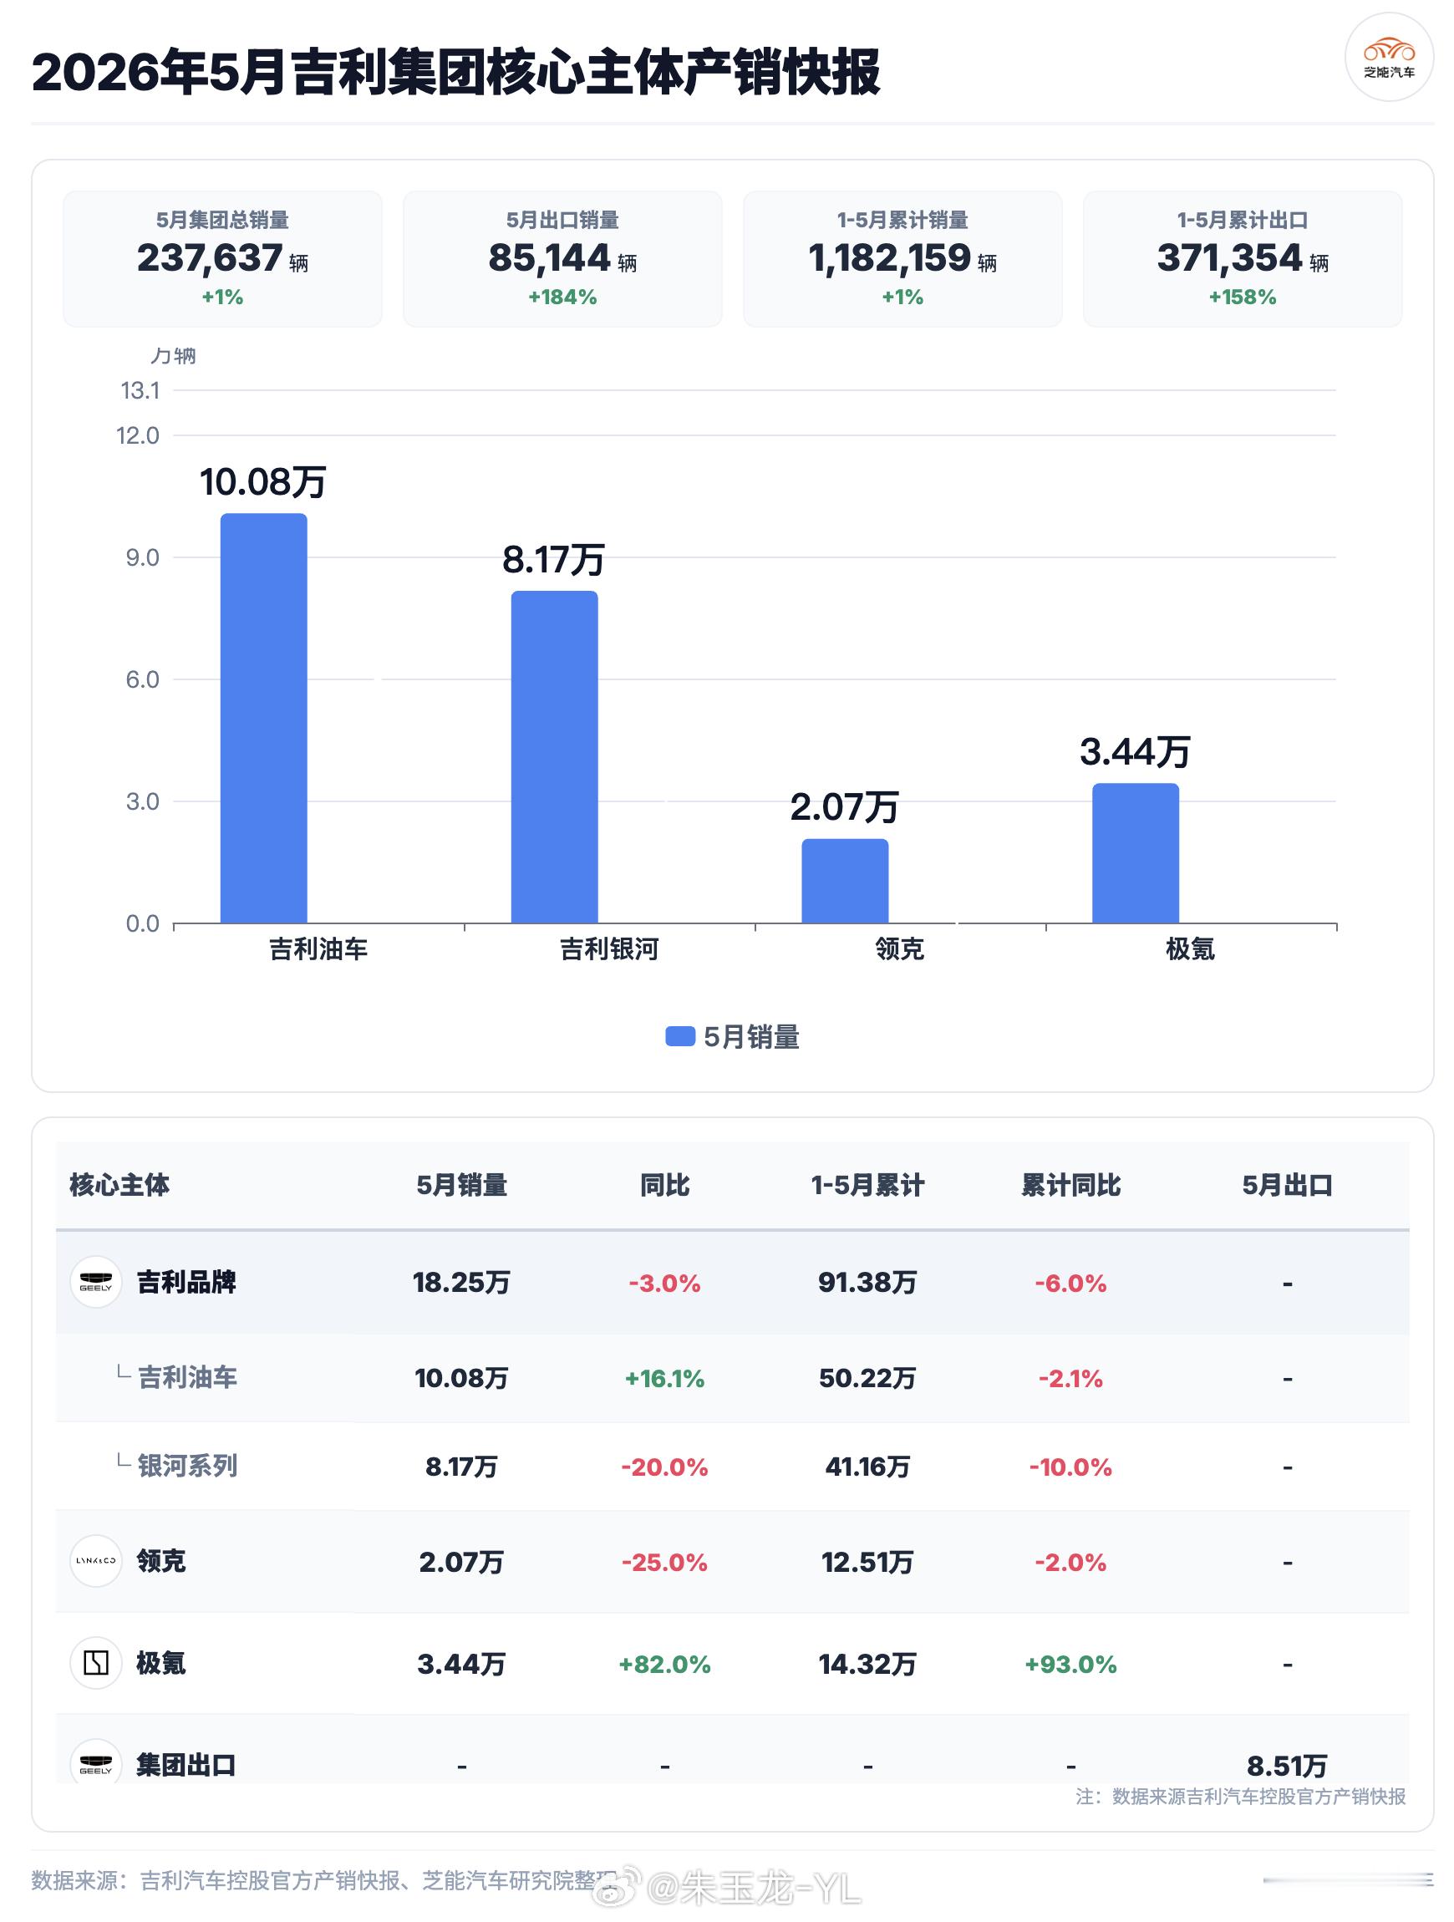Click the 8.17万 label above the bar
1454x1922 pixels.
(x=552, y=559)
